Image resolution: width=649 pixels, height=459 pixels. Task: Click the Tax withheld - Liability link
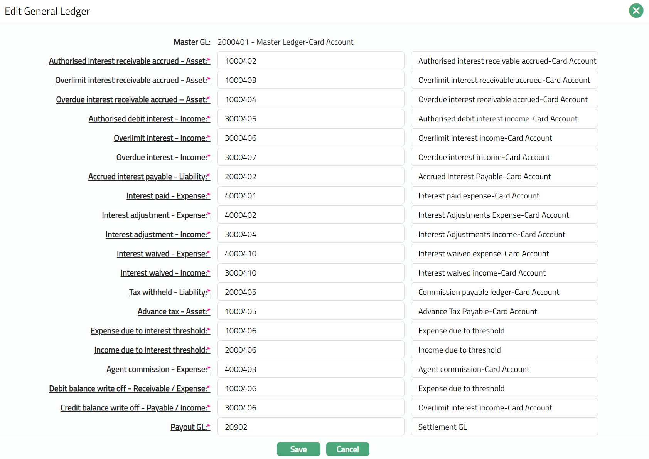pos(169,292)
